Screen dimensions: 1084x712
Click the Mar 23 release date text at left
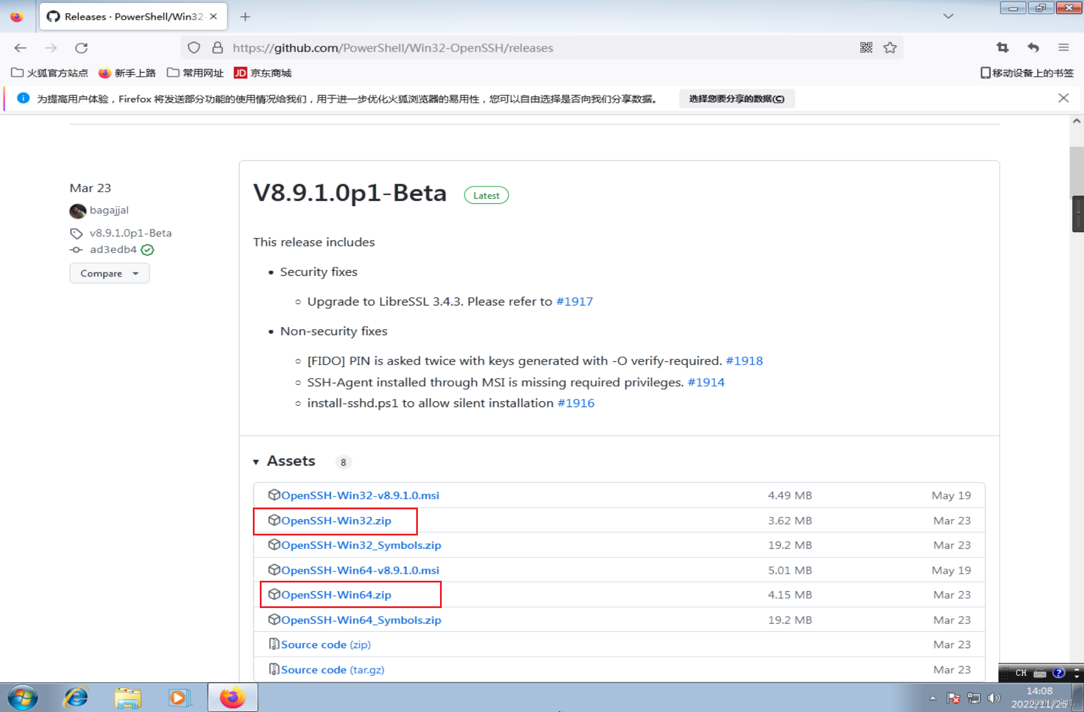(x=90, y=188)
